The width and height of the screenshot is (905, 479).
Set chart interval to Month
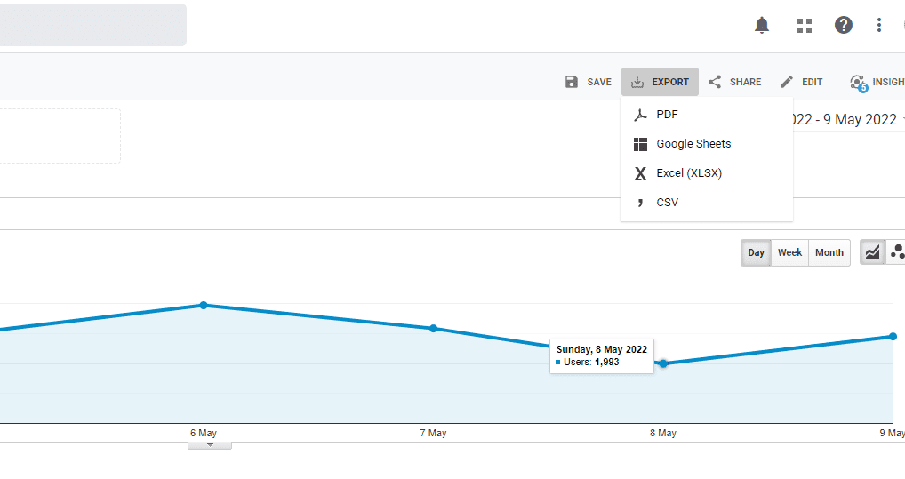829,252
